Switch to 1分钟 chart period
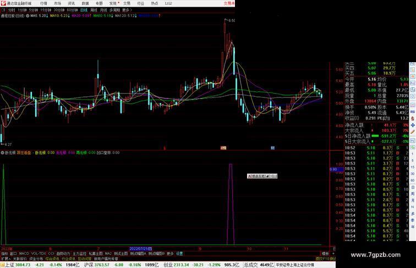The image size is (416, 268). pyautogui.click(x=22, y=10)
